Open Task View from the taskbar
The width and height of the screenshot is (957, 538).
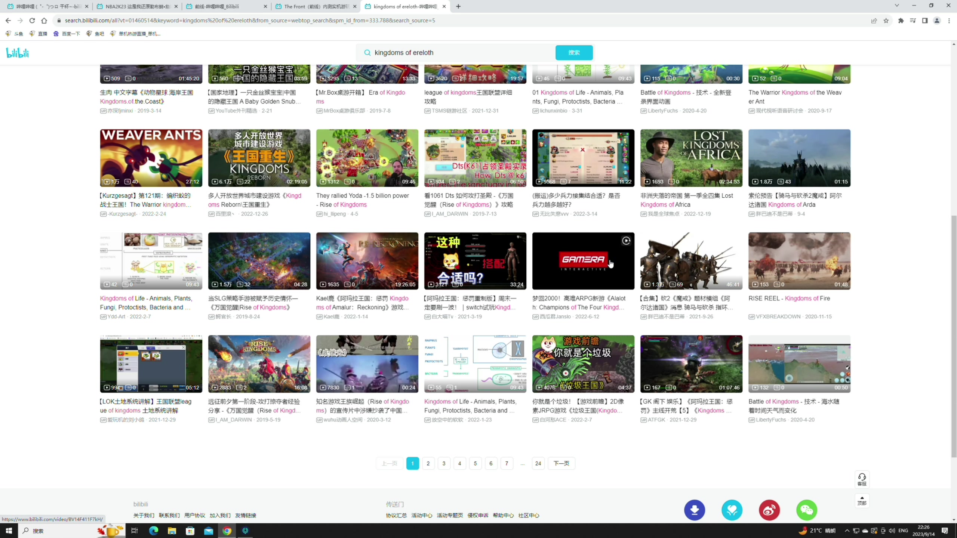pyautogui.click(x=135, y=531)
